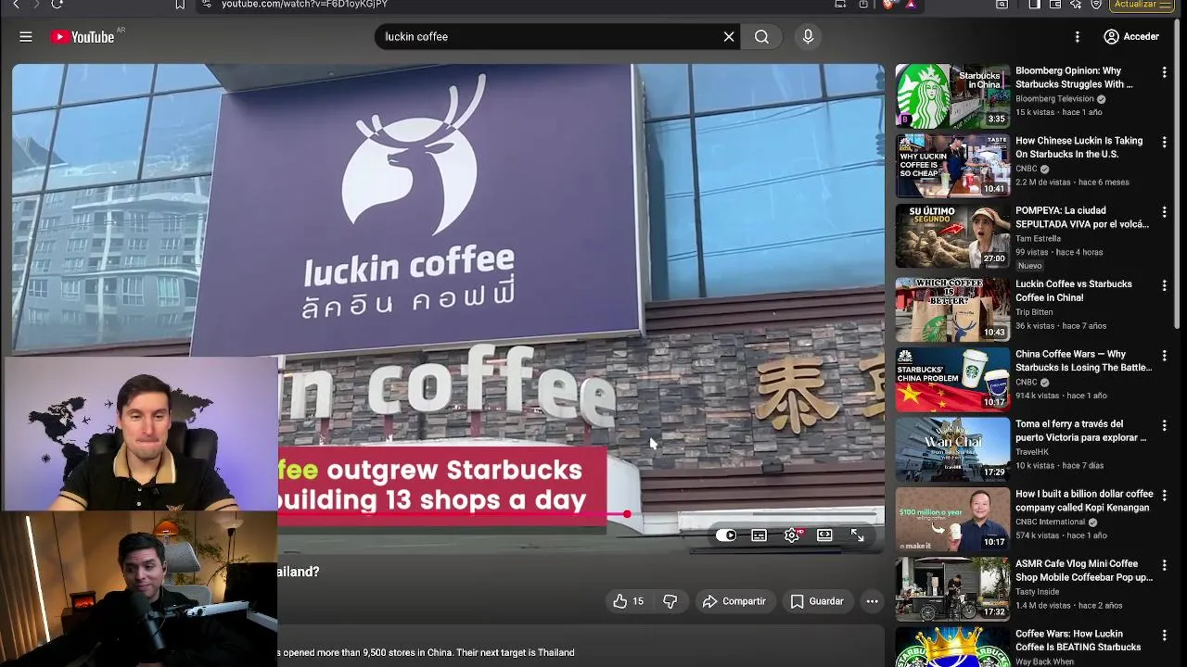Viewport: 1187px width, 667px height.
Task: Visit the CNBC International channel name
Action: pos(1051,522)
